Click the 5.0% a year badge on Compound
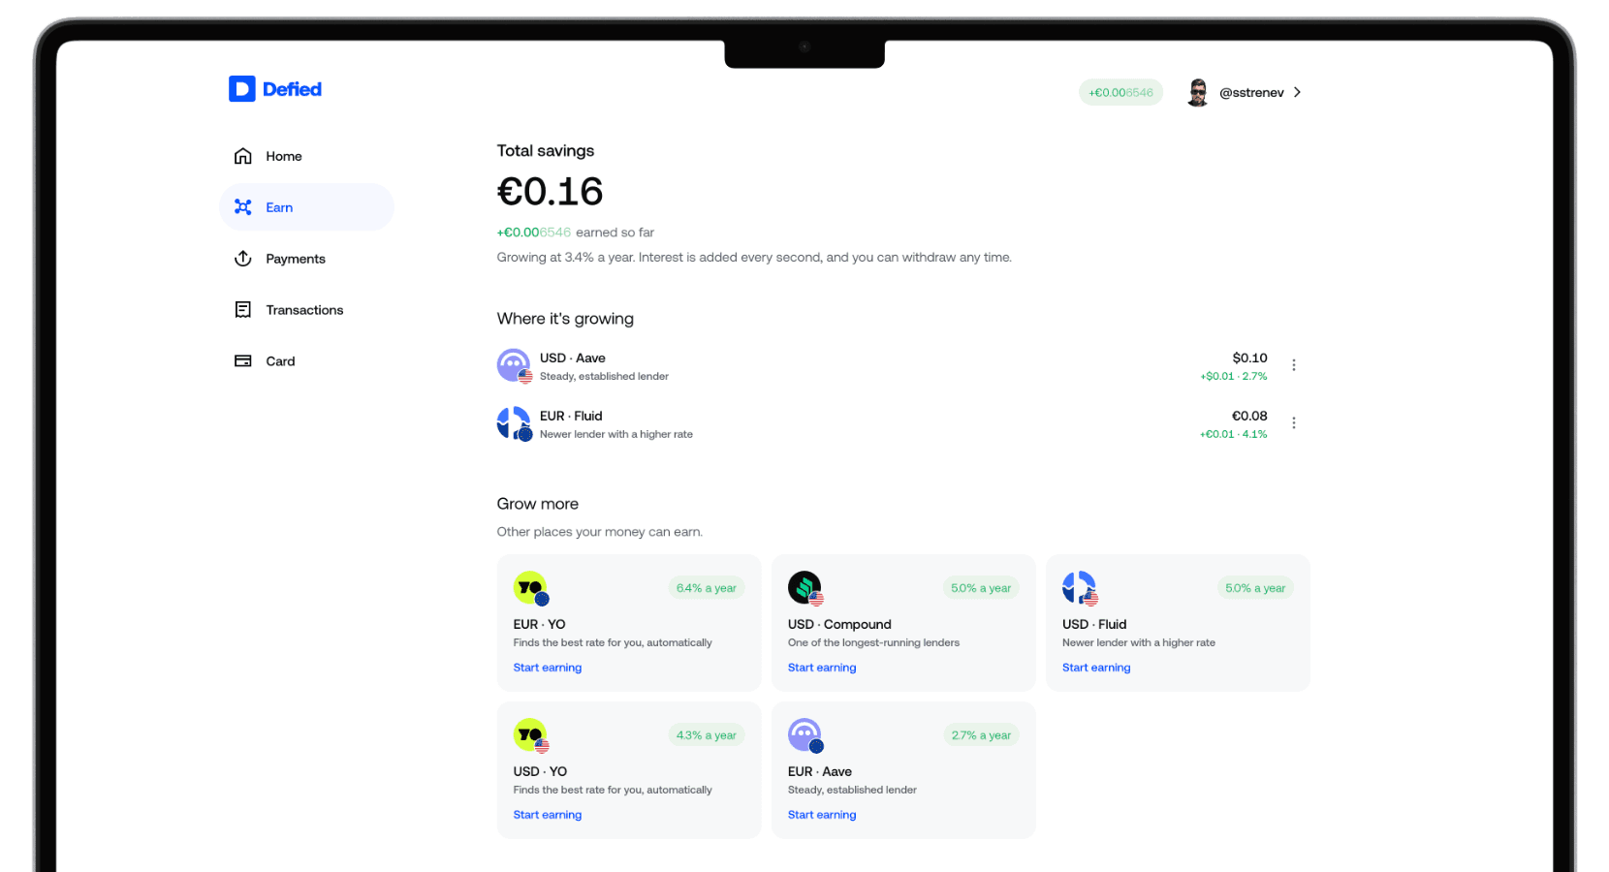Screen dimensions: 1609x872 pyautogui.click(x=981, y=588)
